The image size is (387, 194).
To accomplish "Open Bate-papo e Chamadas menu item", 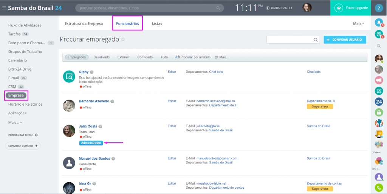I will pyautogui.click(x=27, y=43).
